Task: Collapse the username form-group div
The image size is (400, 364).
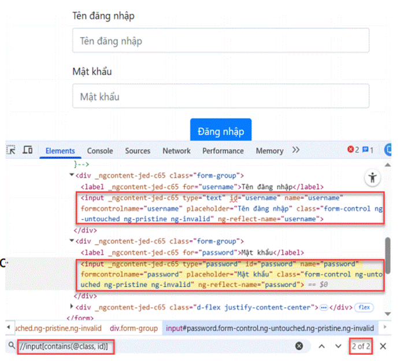Action: [x=72, y=176]
